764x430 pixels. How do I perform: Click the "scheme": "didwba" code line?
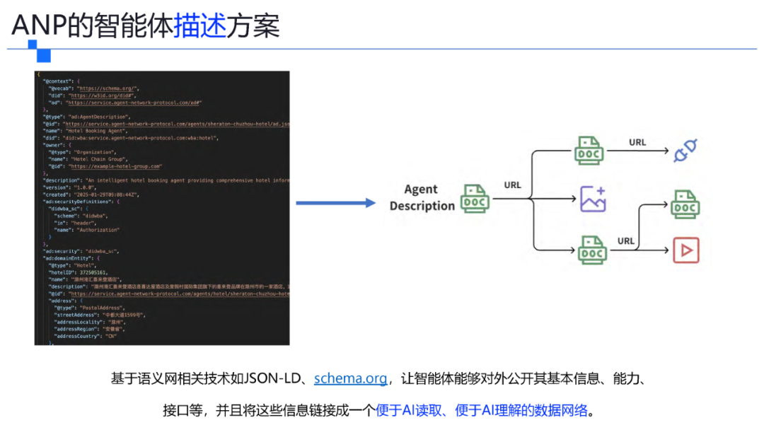click(x=81, y=216)
